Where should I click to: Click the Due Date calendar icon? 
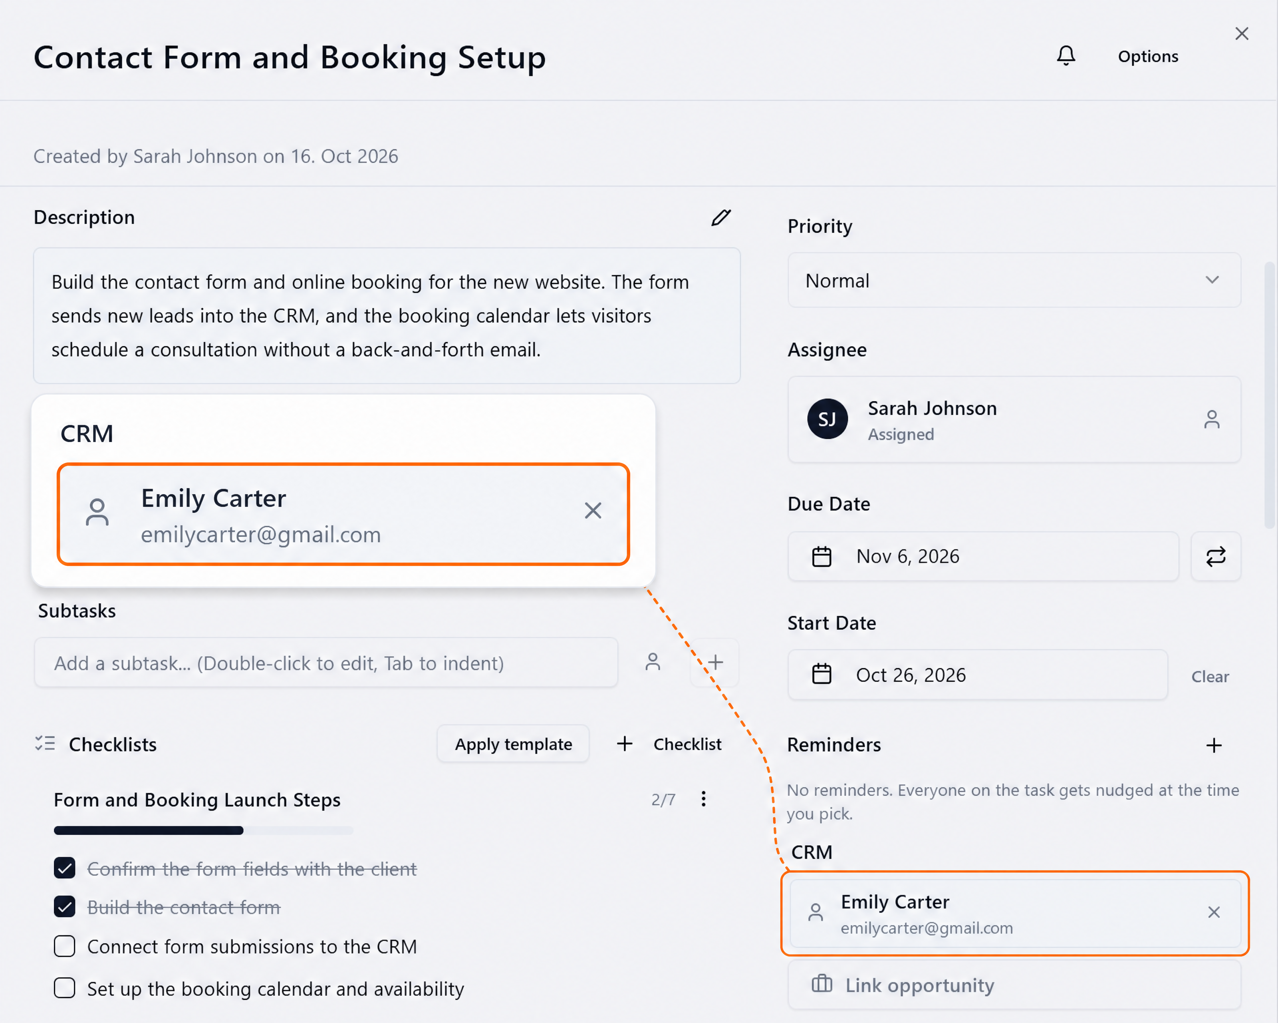pos(822,557)
